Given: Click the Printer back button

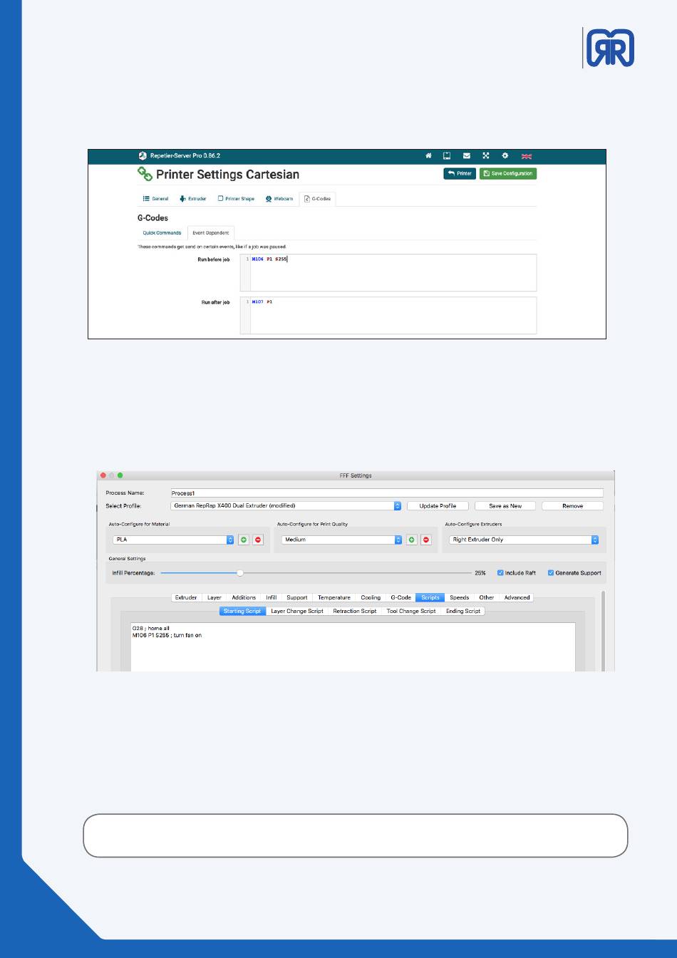Looking at the screenshot, I should [460, 173].
